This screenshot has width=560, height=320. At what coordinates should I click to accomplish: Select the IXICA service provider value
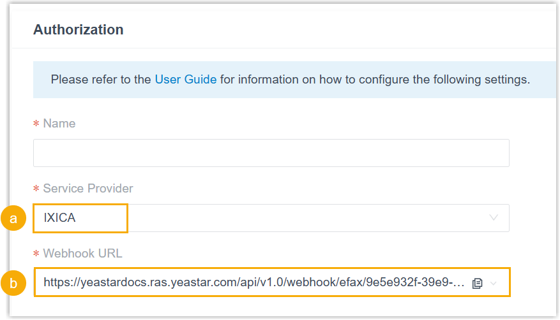(x=60, y=218)
